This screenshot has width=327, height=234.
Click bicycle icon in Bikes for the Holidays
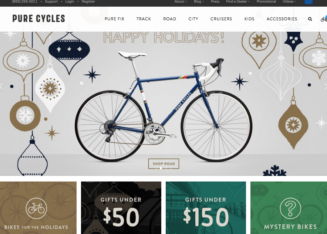[x=36, y=208]
